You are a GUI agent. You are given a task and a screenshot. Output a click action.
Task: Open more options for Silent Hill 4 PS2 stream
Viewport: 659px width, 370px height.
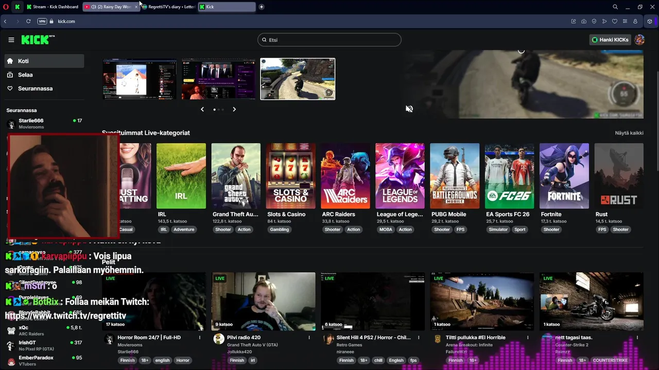[x=419, y=338]
